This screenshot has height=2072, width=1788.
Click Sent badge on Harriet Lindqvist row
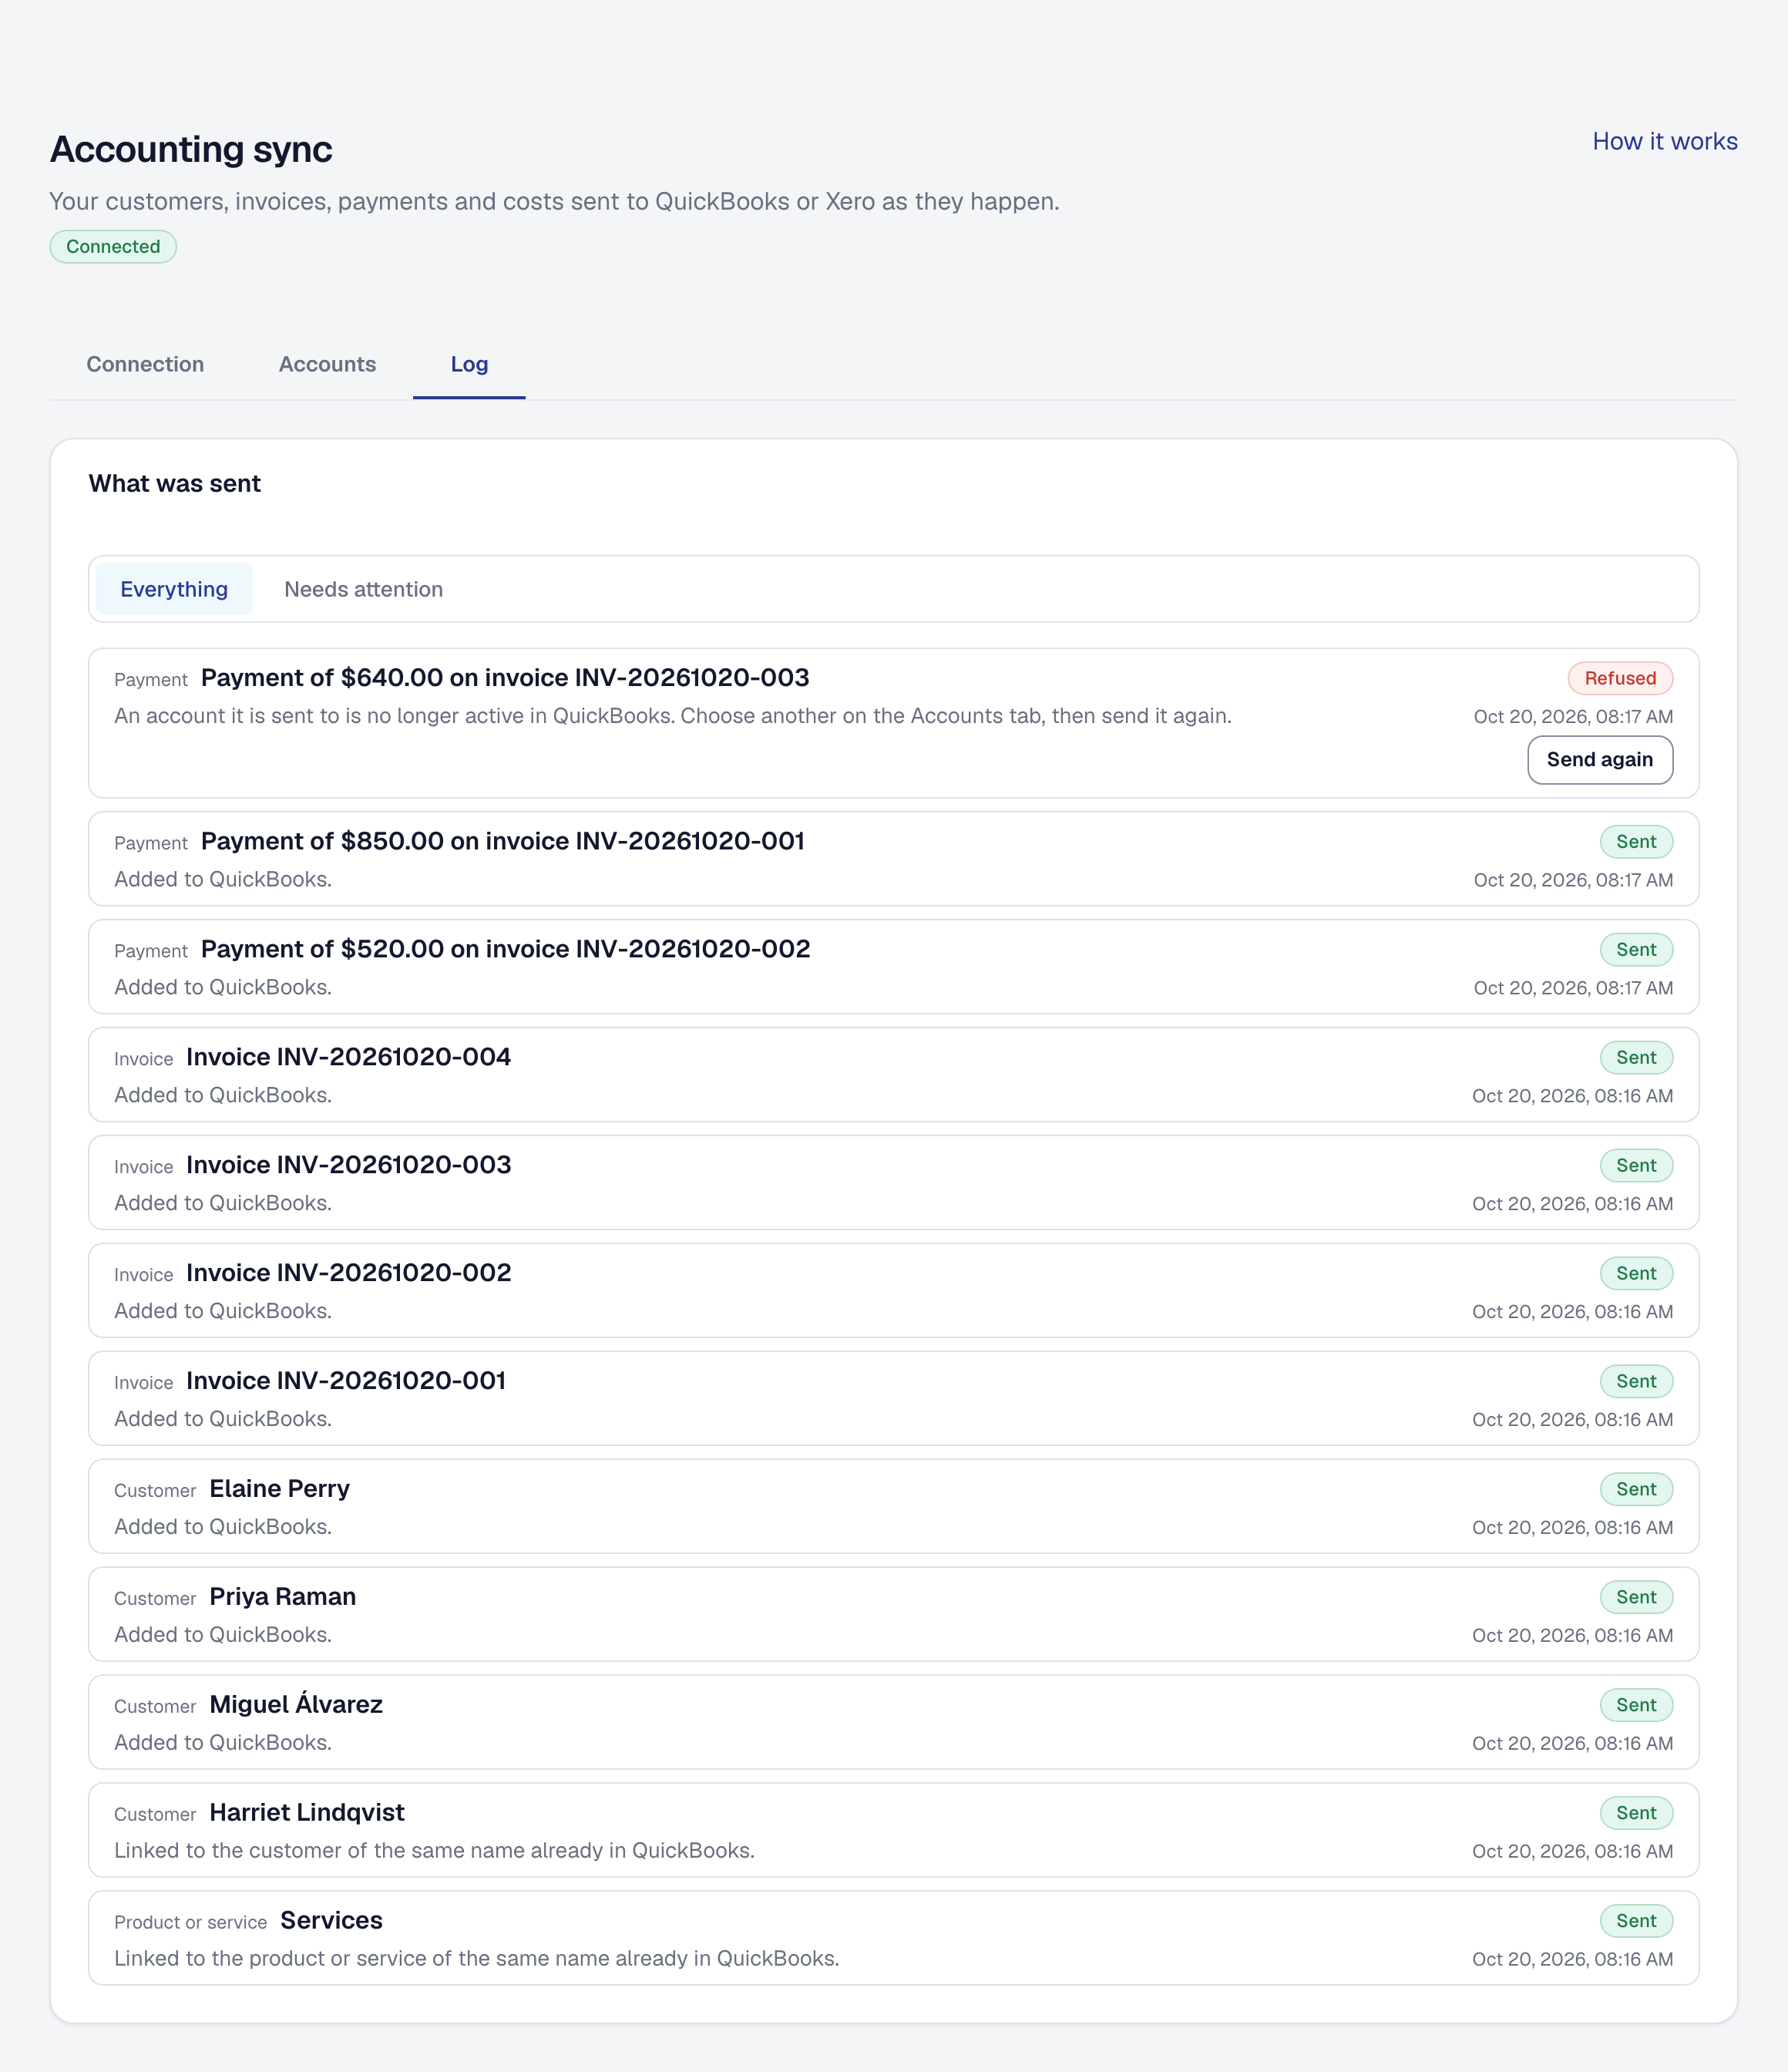coord(1636,1814)
